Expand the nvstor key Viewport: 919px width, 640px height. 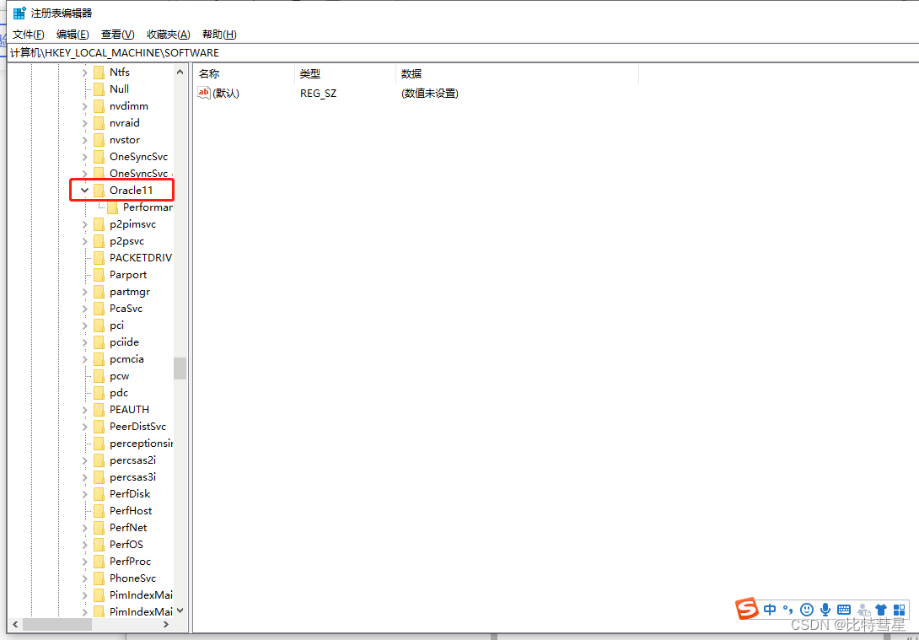(x=84, y=140)
